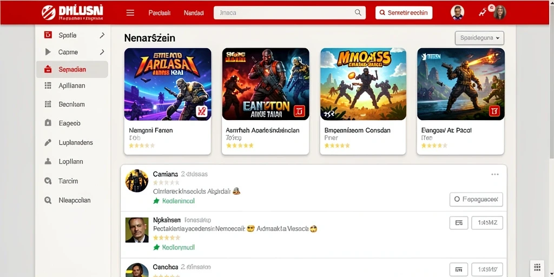This screenshot has height=277, width=554.
Task: Open the second profile avatar in header
Action: point(500,12)
